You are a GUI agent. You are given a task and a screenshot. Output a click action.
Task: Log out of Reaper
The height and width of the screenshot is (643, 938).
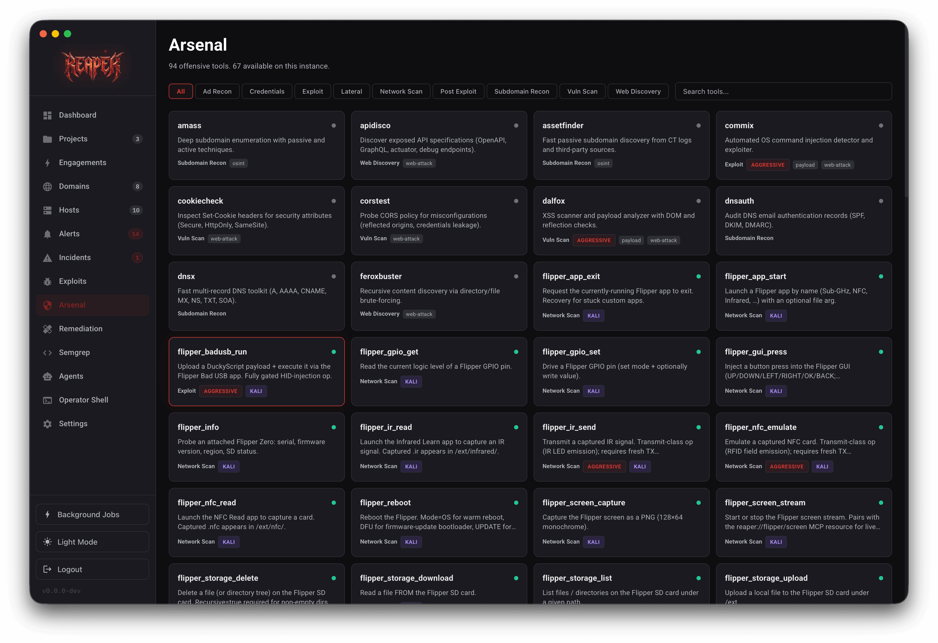click(93, 569)
